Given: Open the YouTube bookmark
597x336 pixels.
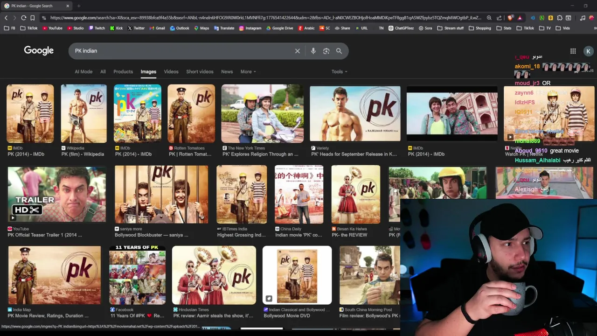Looking at the screenshot, I should pyautogui.click(x=52, y=28).
